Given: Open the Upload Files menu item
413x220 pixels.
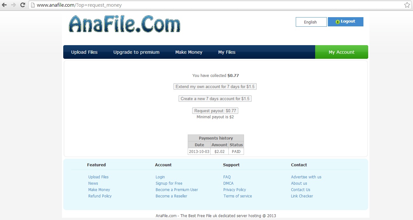Looking at the screenshot, I should pyautogui.click(x=84, y=52).
